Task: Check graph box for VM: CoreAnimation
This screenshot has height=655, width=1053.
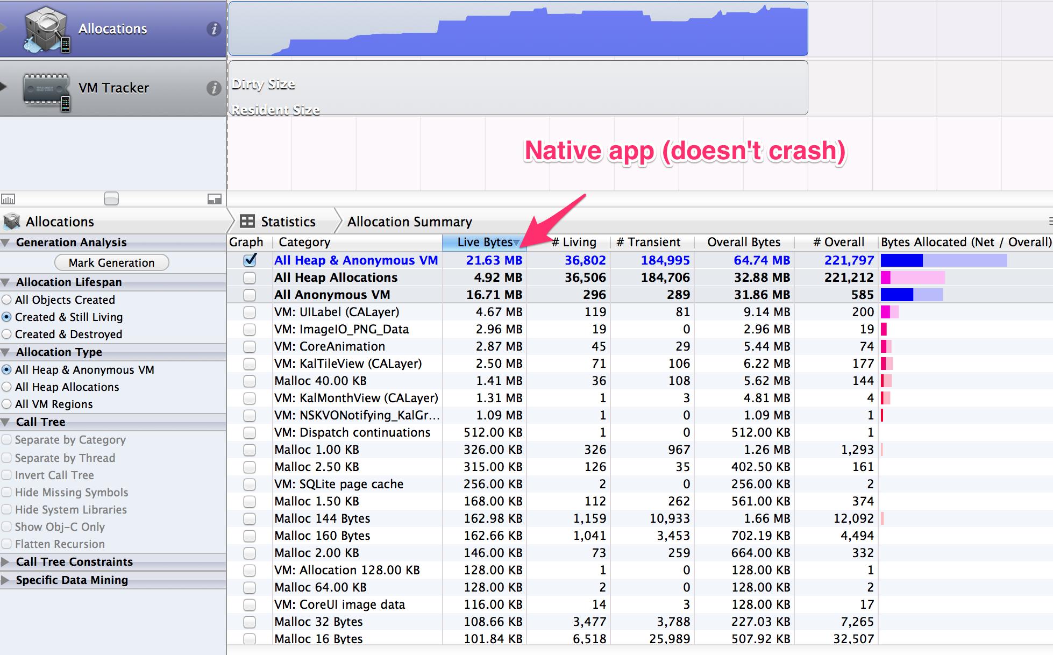Action: [x=250, y=347]
